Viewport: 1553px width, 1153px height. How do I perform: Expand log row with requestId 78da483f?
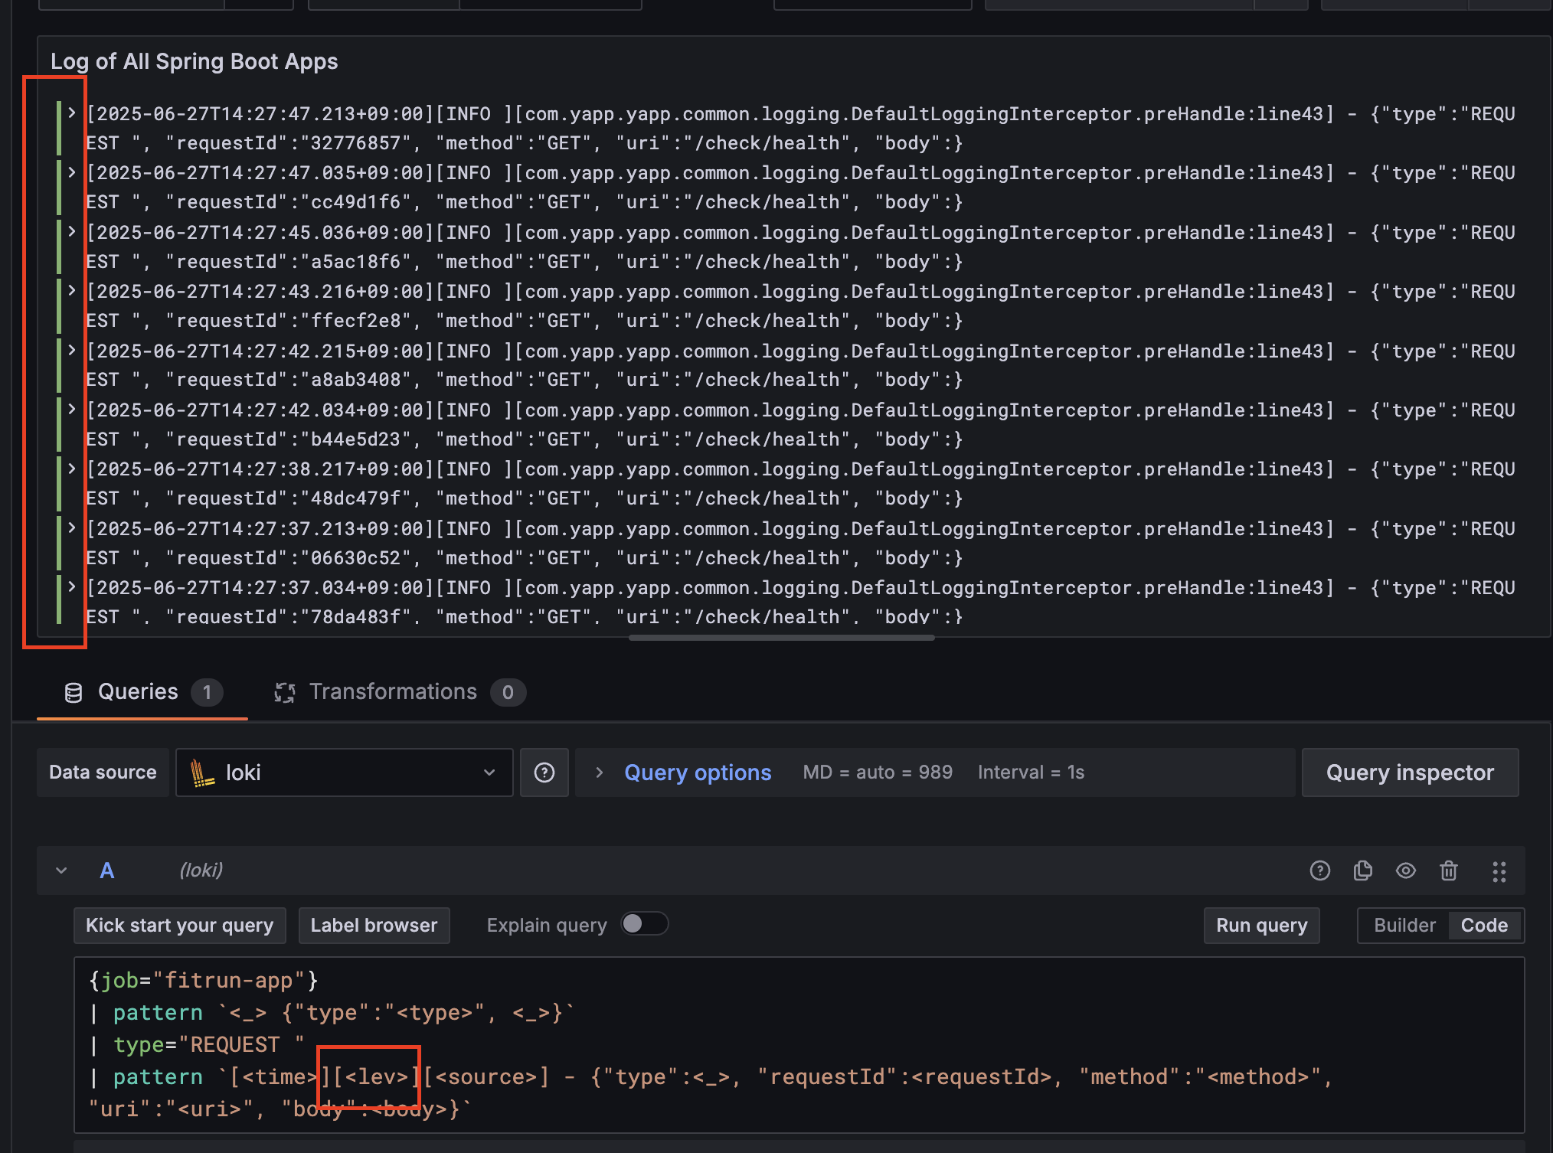tap(71, 587)
